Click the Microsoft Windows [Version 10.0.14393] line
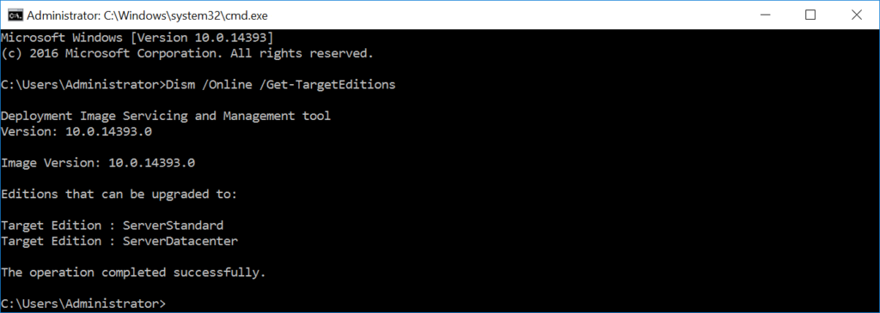This screenshot has height=313, width=880. [137, 38]
